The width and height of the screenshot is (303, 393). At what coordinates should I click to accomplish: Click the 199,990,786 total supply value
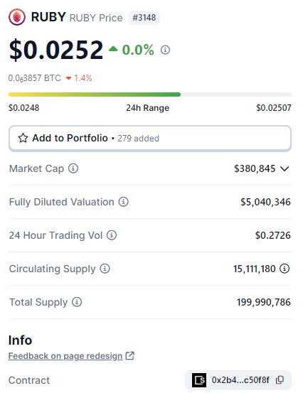tap(264, 302)
